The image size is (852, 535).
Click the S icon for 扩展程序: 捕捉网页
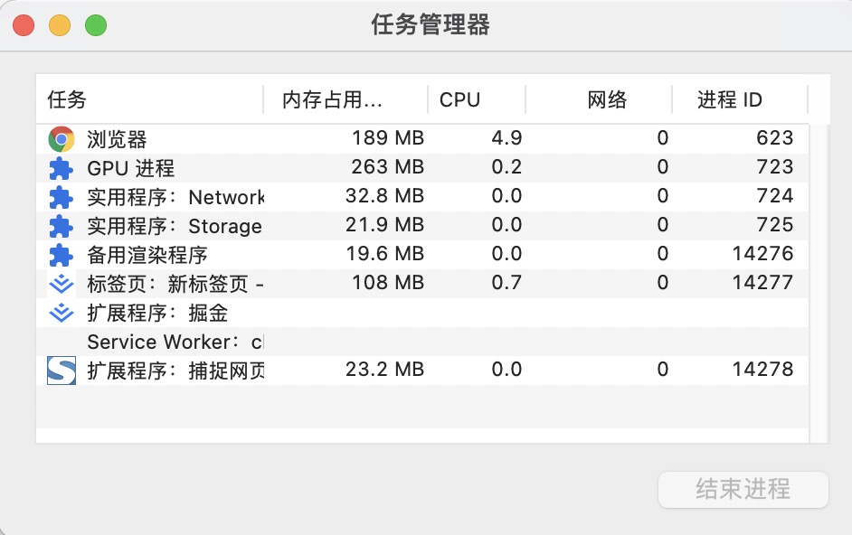click(x=62, y=370)
